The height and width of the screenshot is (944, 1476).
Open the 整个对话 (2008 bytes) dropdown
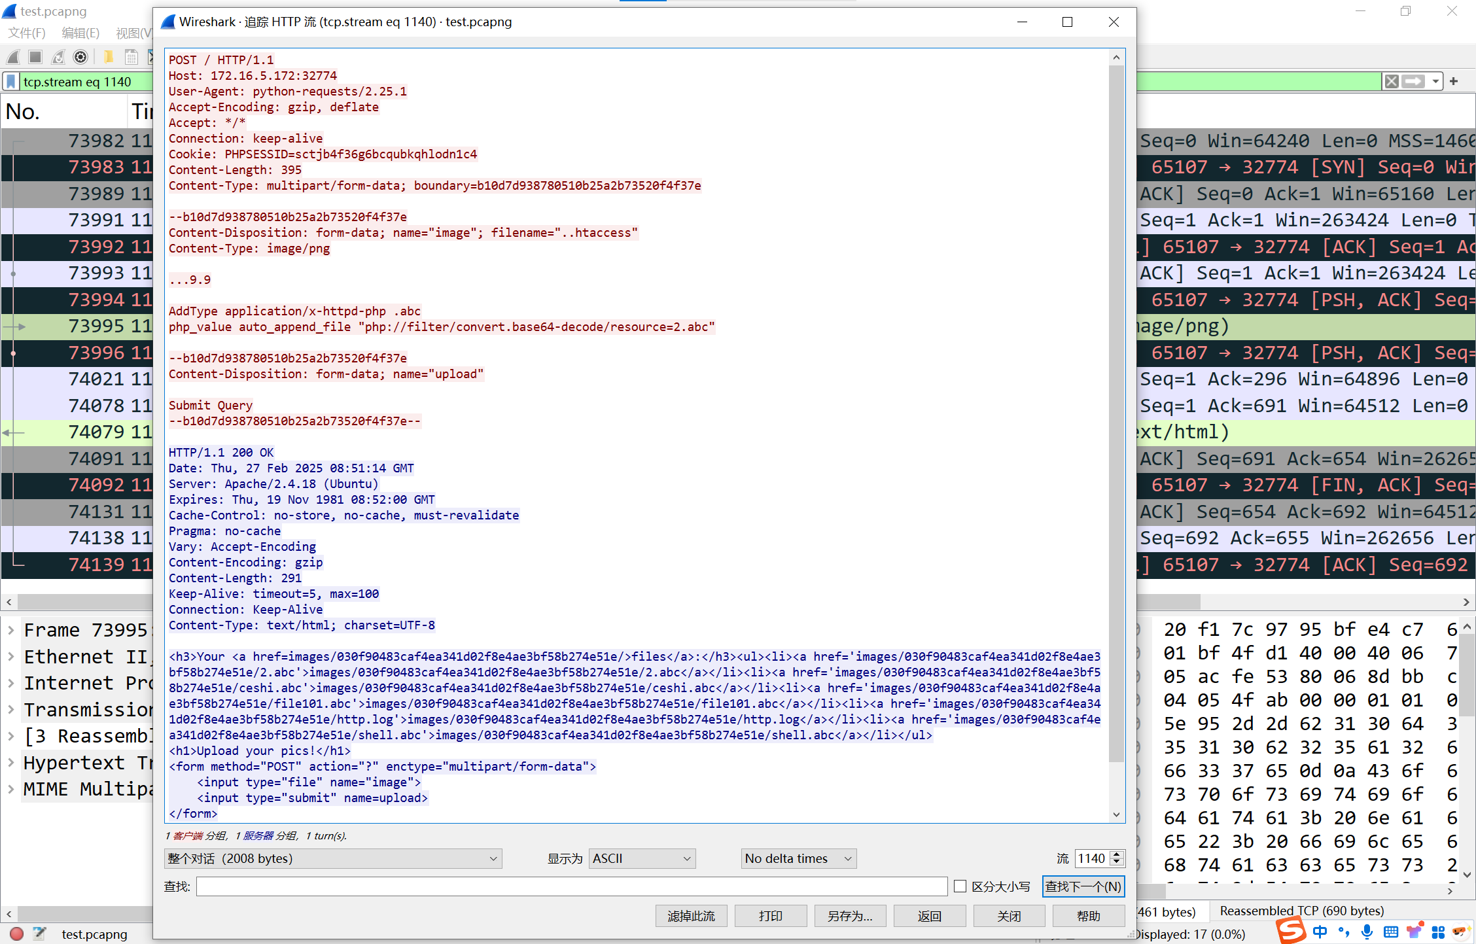[332, 858]
